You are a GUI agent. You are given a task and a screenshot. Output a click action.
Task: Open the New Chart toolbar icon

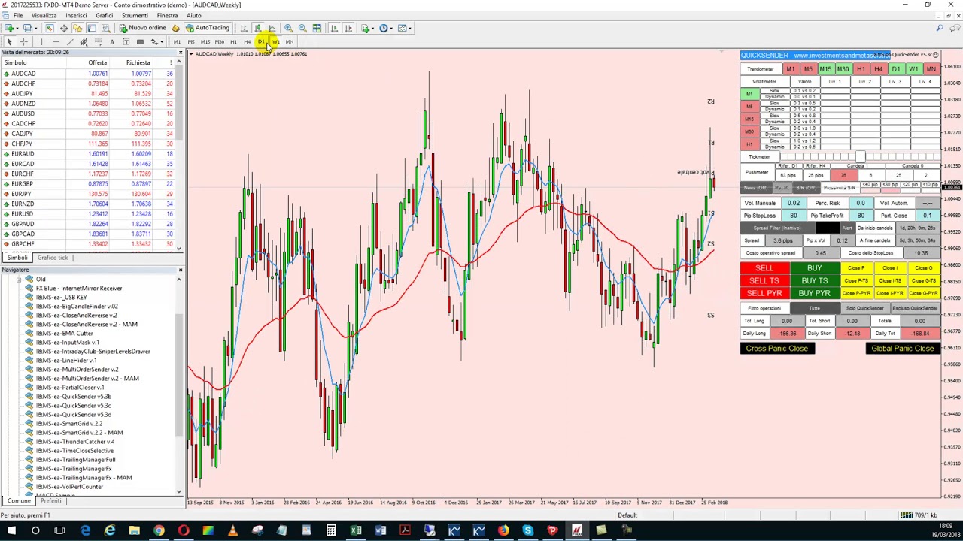coord(9,28)
